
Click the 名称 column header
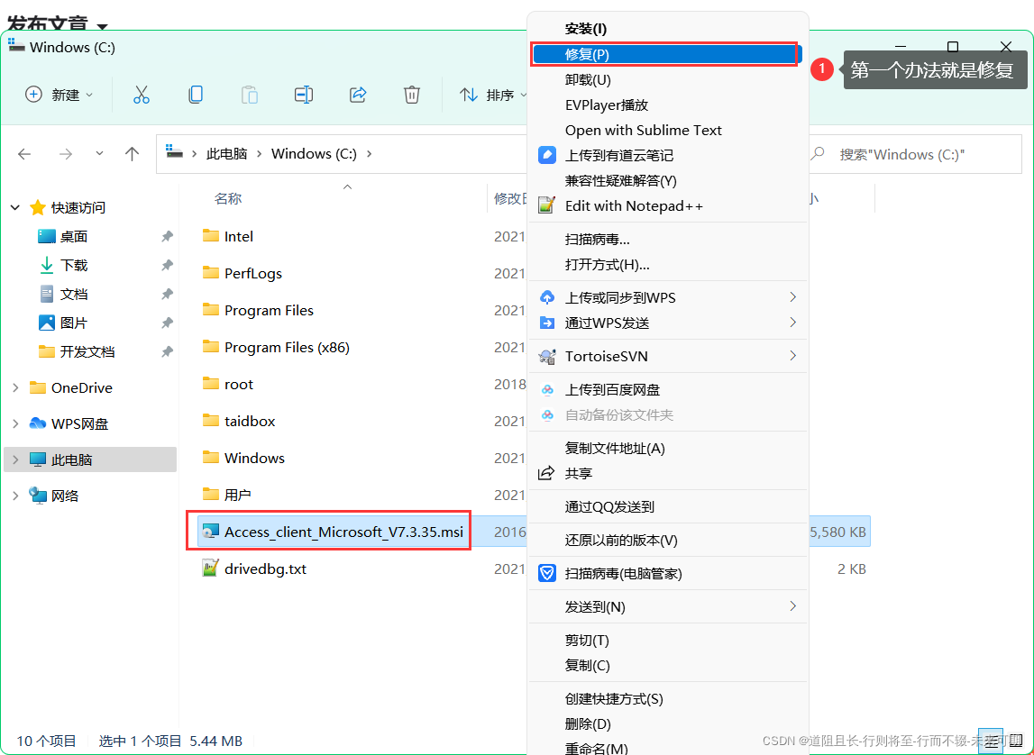[x=228, y=198]
